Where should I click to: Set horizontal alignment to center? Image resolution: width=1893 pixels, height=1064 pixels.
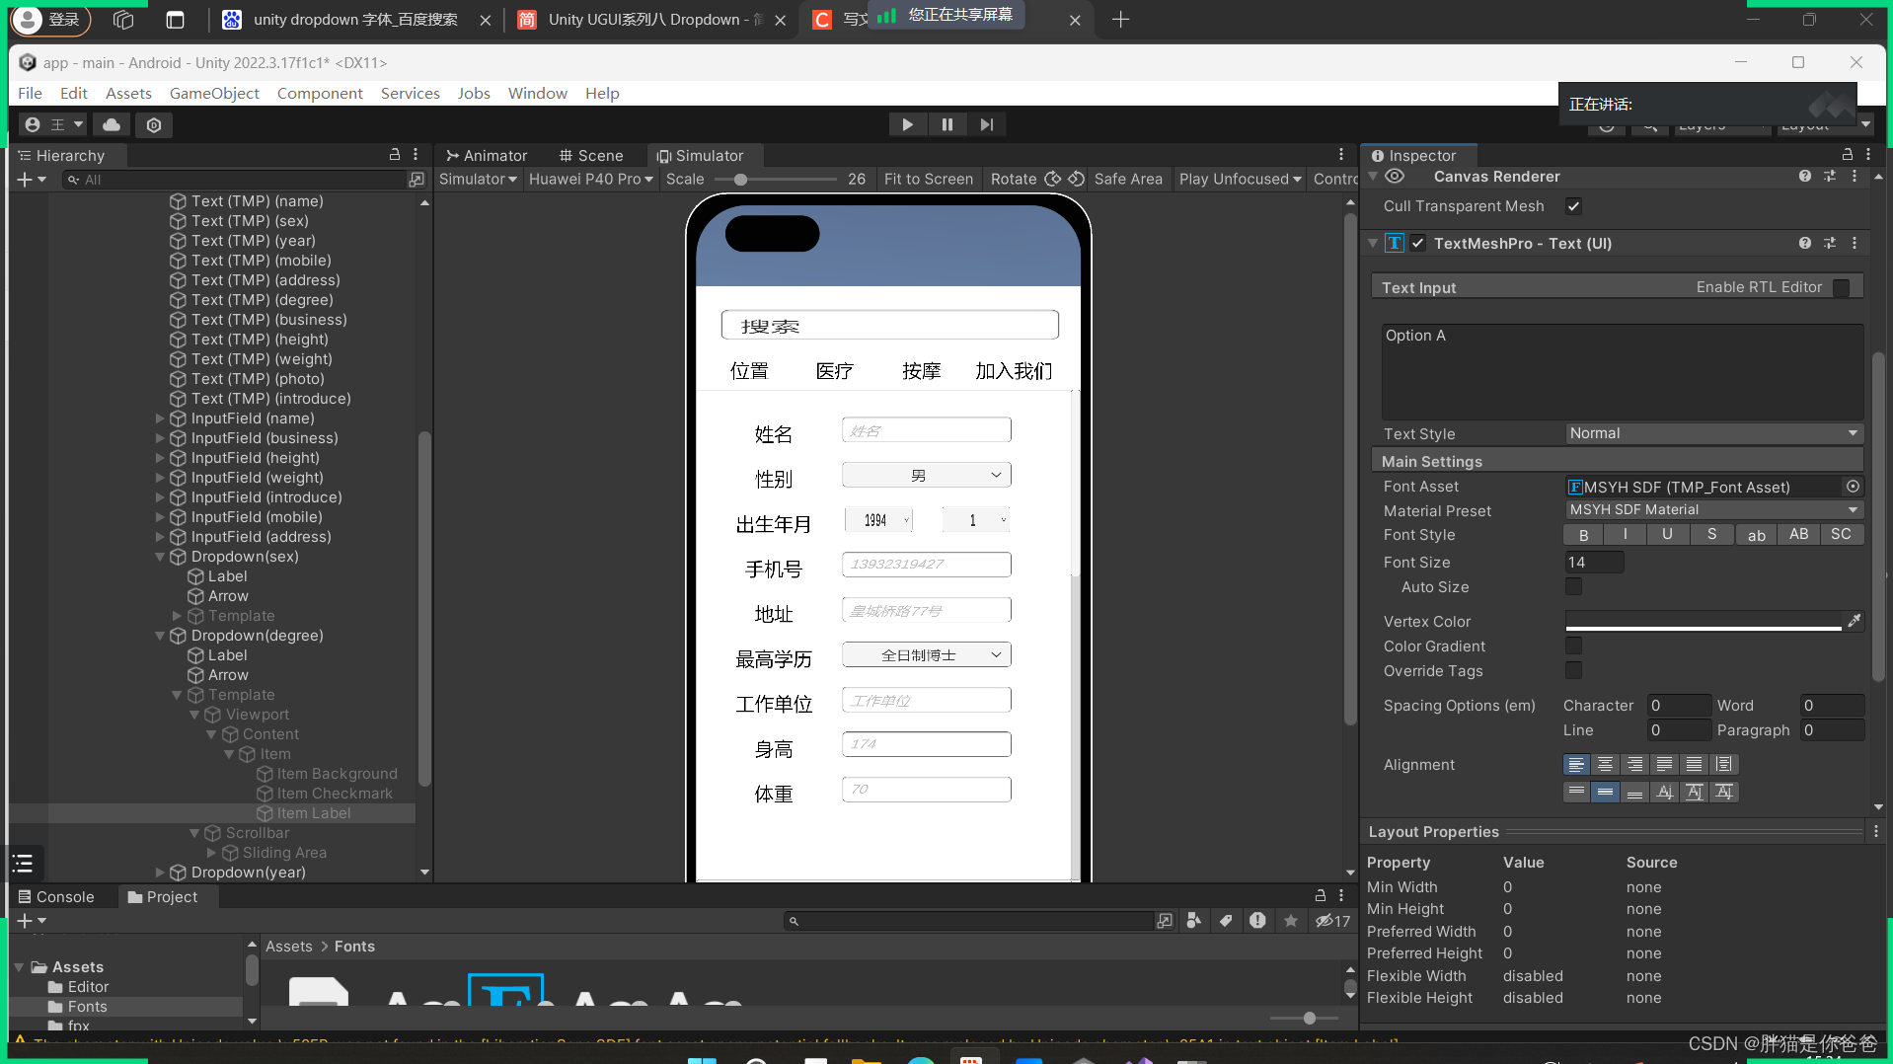[1606, 764]
